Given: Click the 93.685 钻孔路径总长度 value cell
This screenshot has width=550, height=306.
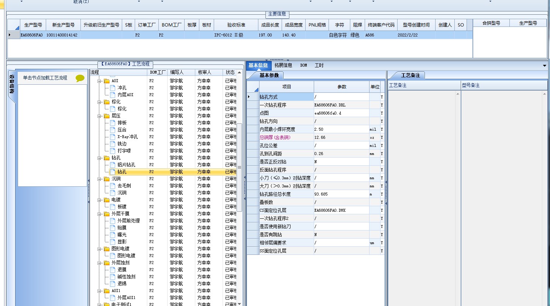Looking at the screenshot, I should (341, 194).
